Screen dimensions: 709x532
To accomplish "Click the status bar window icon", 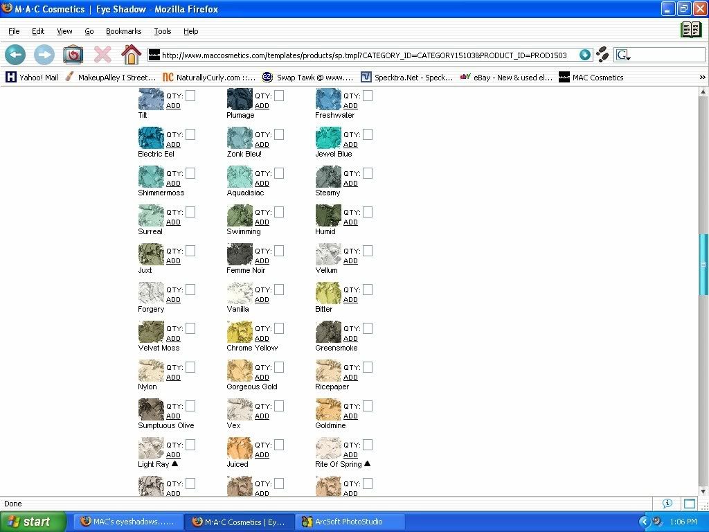I will 690,504.
